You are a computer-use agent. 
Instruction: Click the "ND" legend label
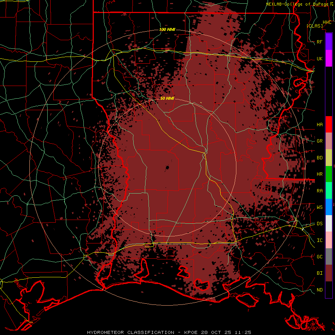point(319,290)
